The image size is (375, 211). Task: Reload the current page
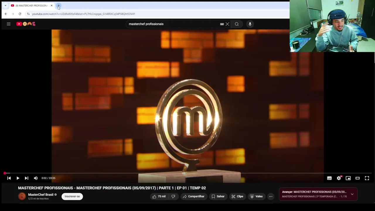20,14
